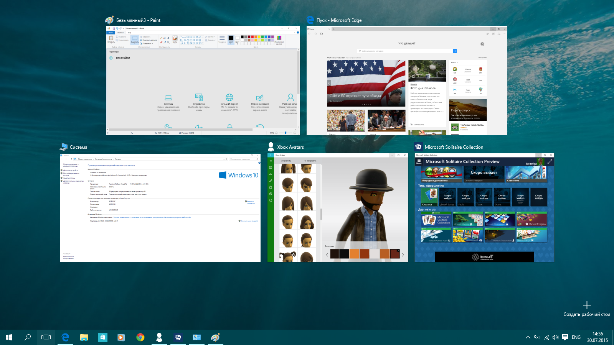The width and height of the screenshot is (614, 345).
Task: Switch to the Система window thumbnail
Action: 160,208
